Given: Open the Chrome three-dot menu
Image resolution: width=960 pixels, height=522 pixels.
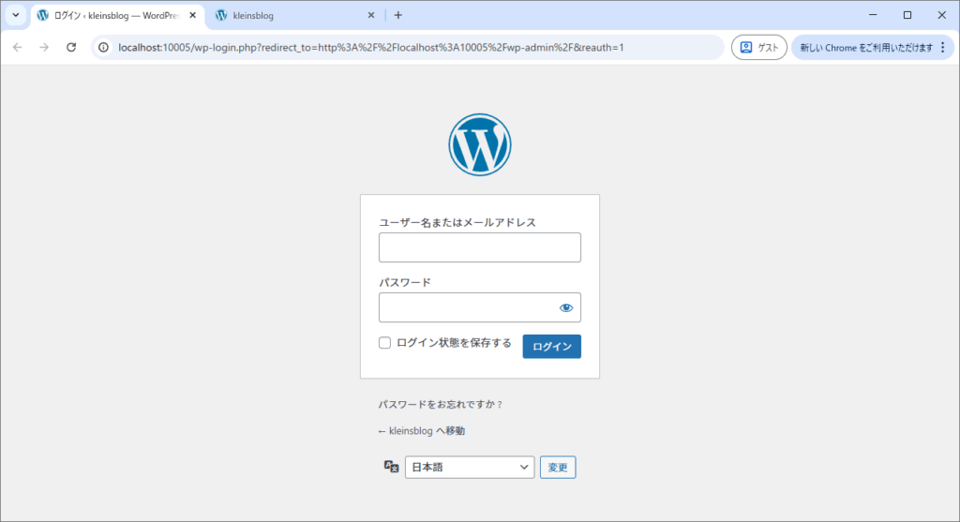Looking at the screenshot, I should pos(943,48).
